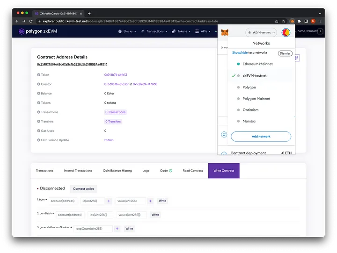Click Write button for burnBatch function
Screen dimensions: 337x253
(155, 215)
